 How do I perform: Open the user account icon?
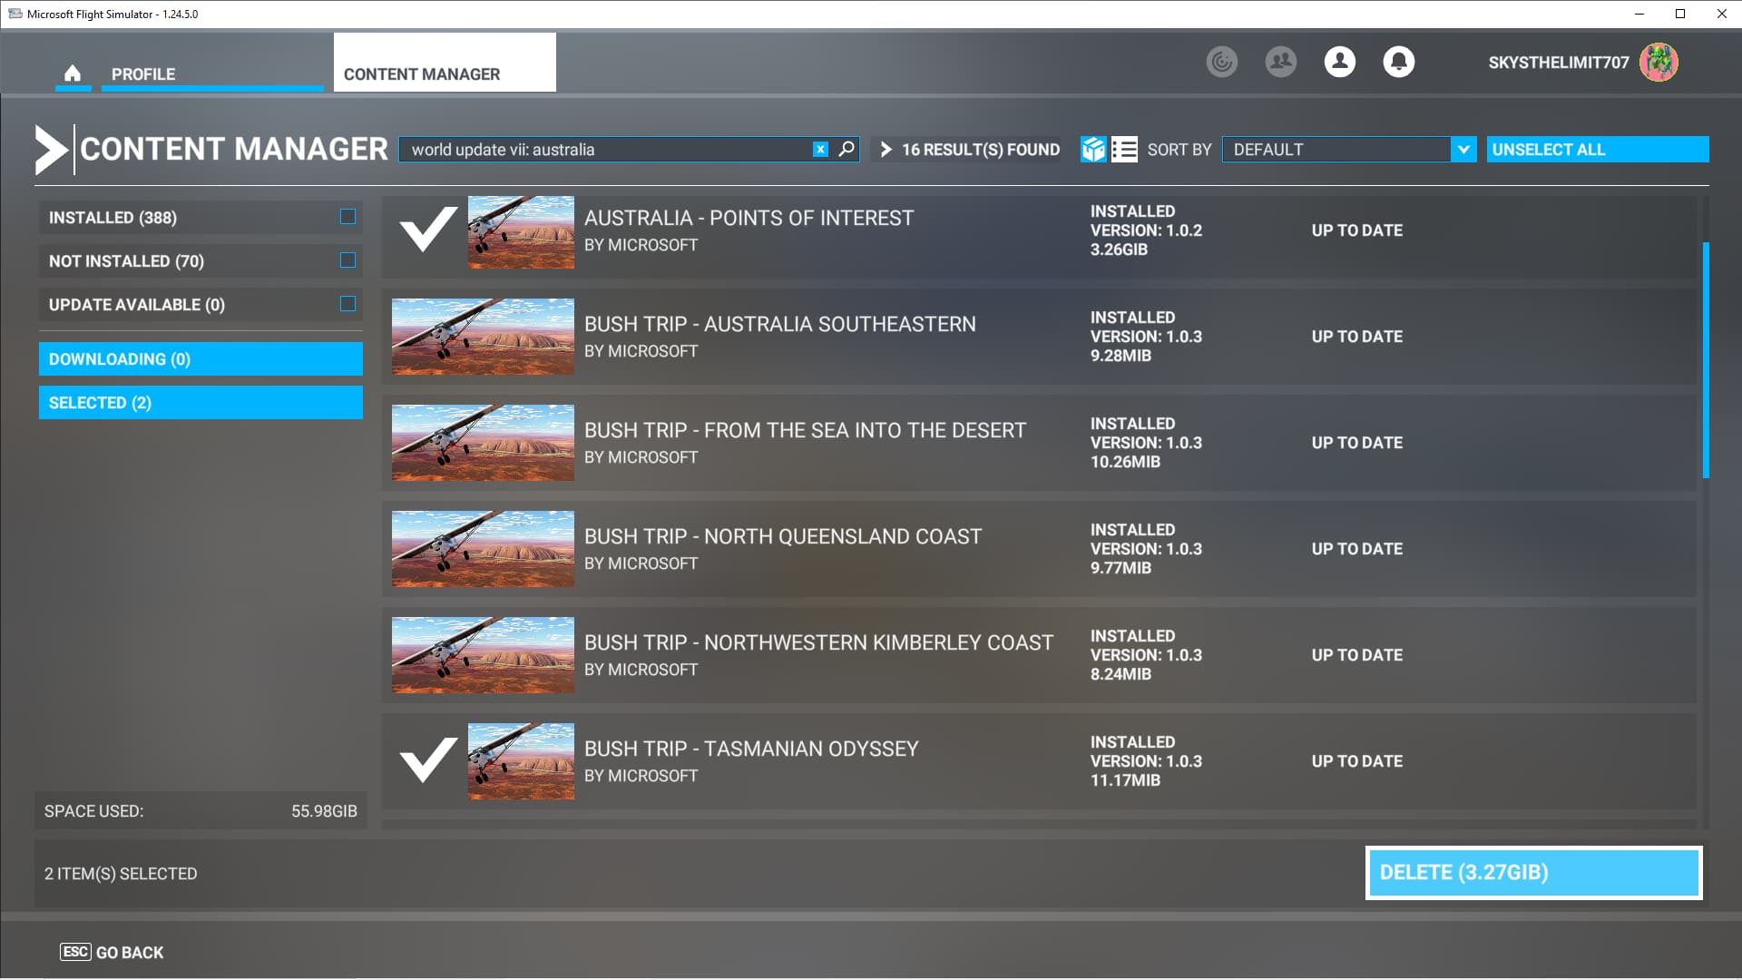[x=1339, y=62]
